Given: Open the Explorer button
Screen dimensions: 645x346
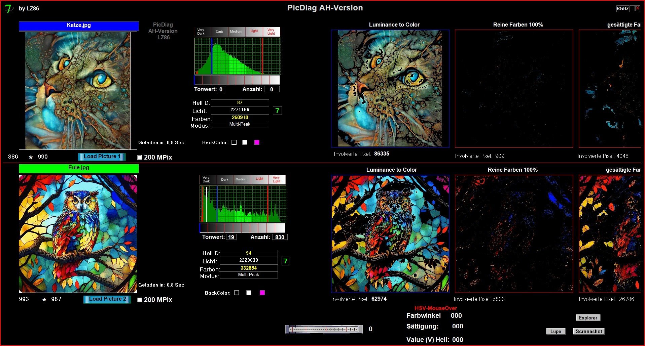Looking at the screenshot, I should (588, 318).
